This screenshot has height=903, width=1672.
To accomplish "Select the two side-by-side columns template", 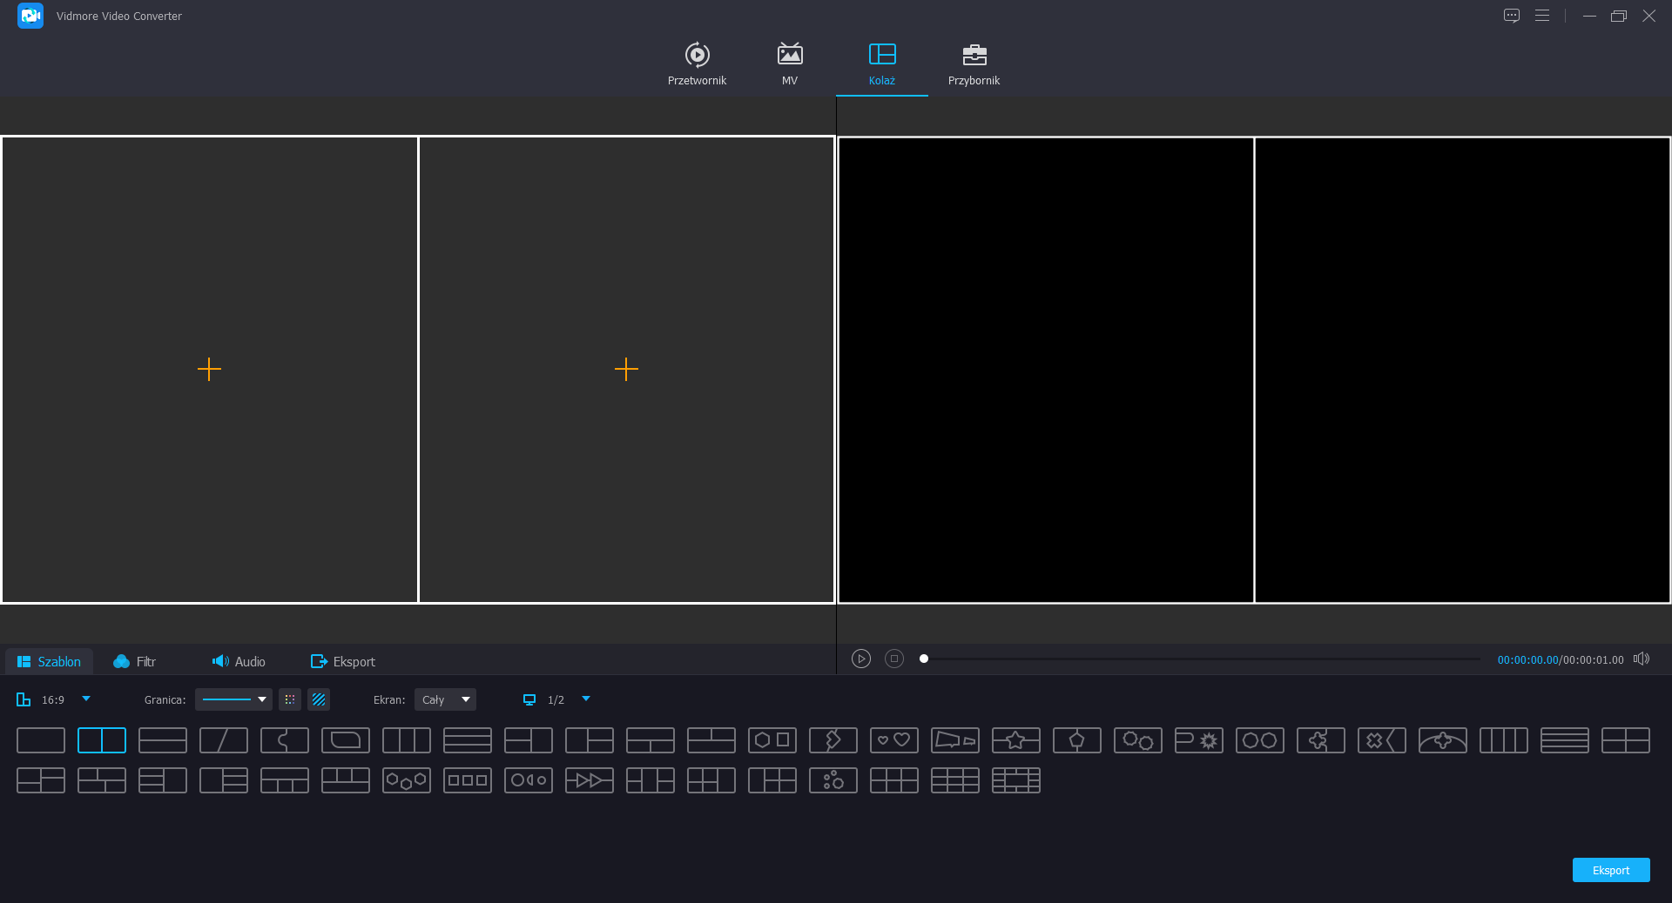I will pyautogui.click(x=102, y=740).
